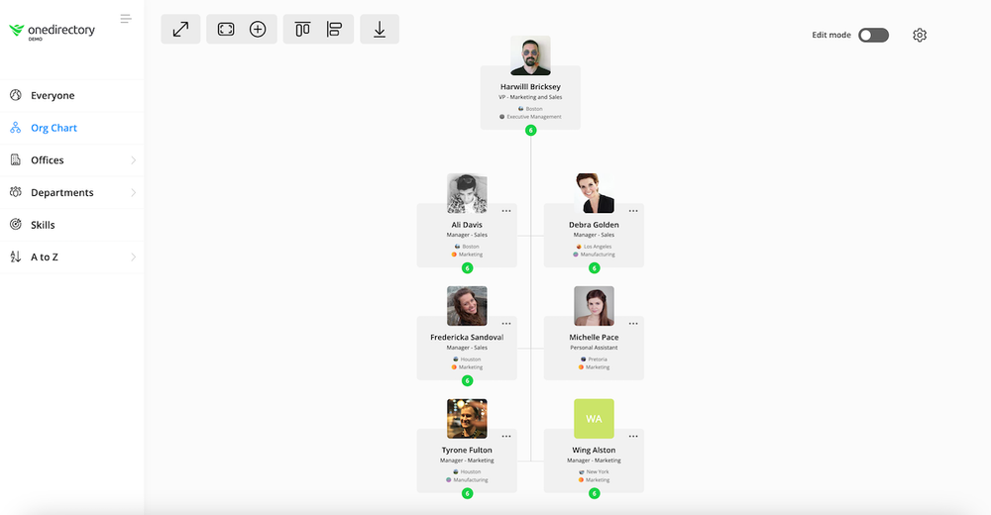Open the settings gear

point(920,36)
